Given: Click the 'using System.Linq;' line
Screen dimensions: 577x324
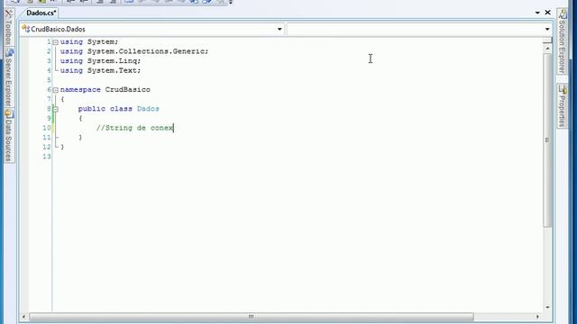Looking at the screenshot, I should click(100, 61).
